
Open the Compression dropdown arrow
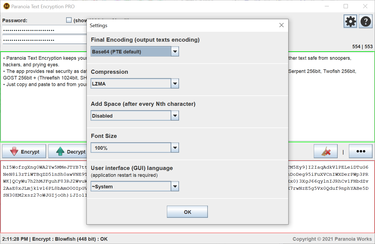tap(175, 84)
